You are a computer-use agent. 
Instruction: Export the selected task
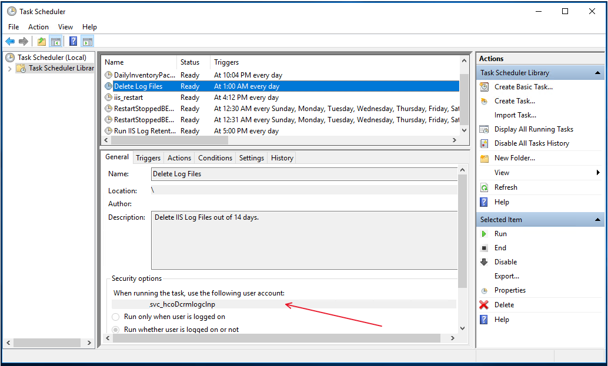pos(506,276)
